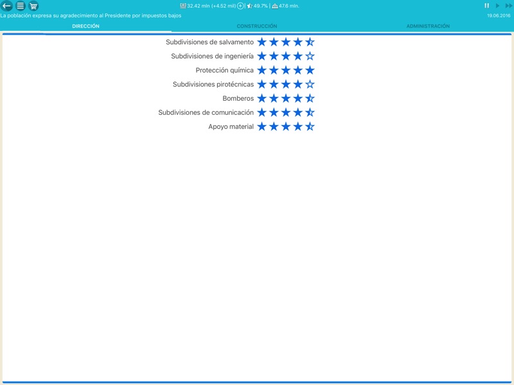
Task: Select the Subdivisiones de comunicación label
Action: click(x=206, y=113)
